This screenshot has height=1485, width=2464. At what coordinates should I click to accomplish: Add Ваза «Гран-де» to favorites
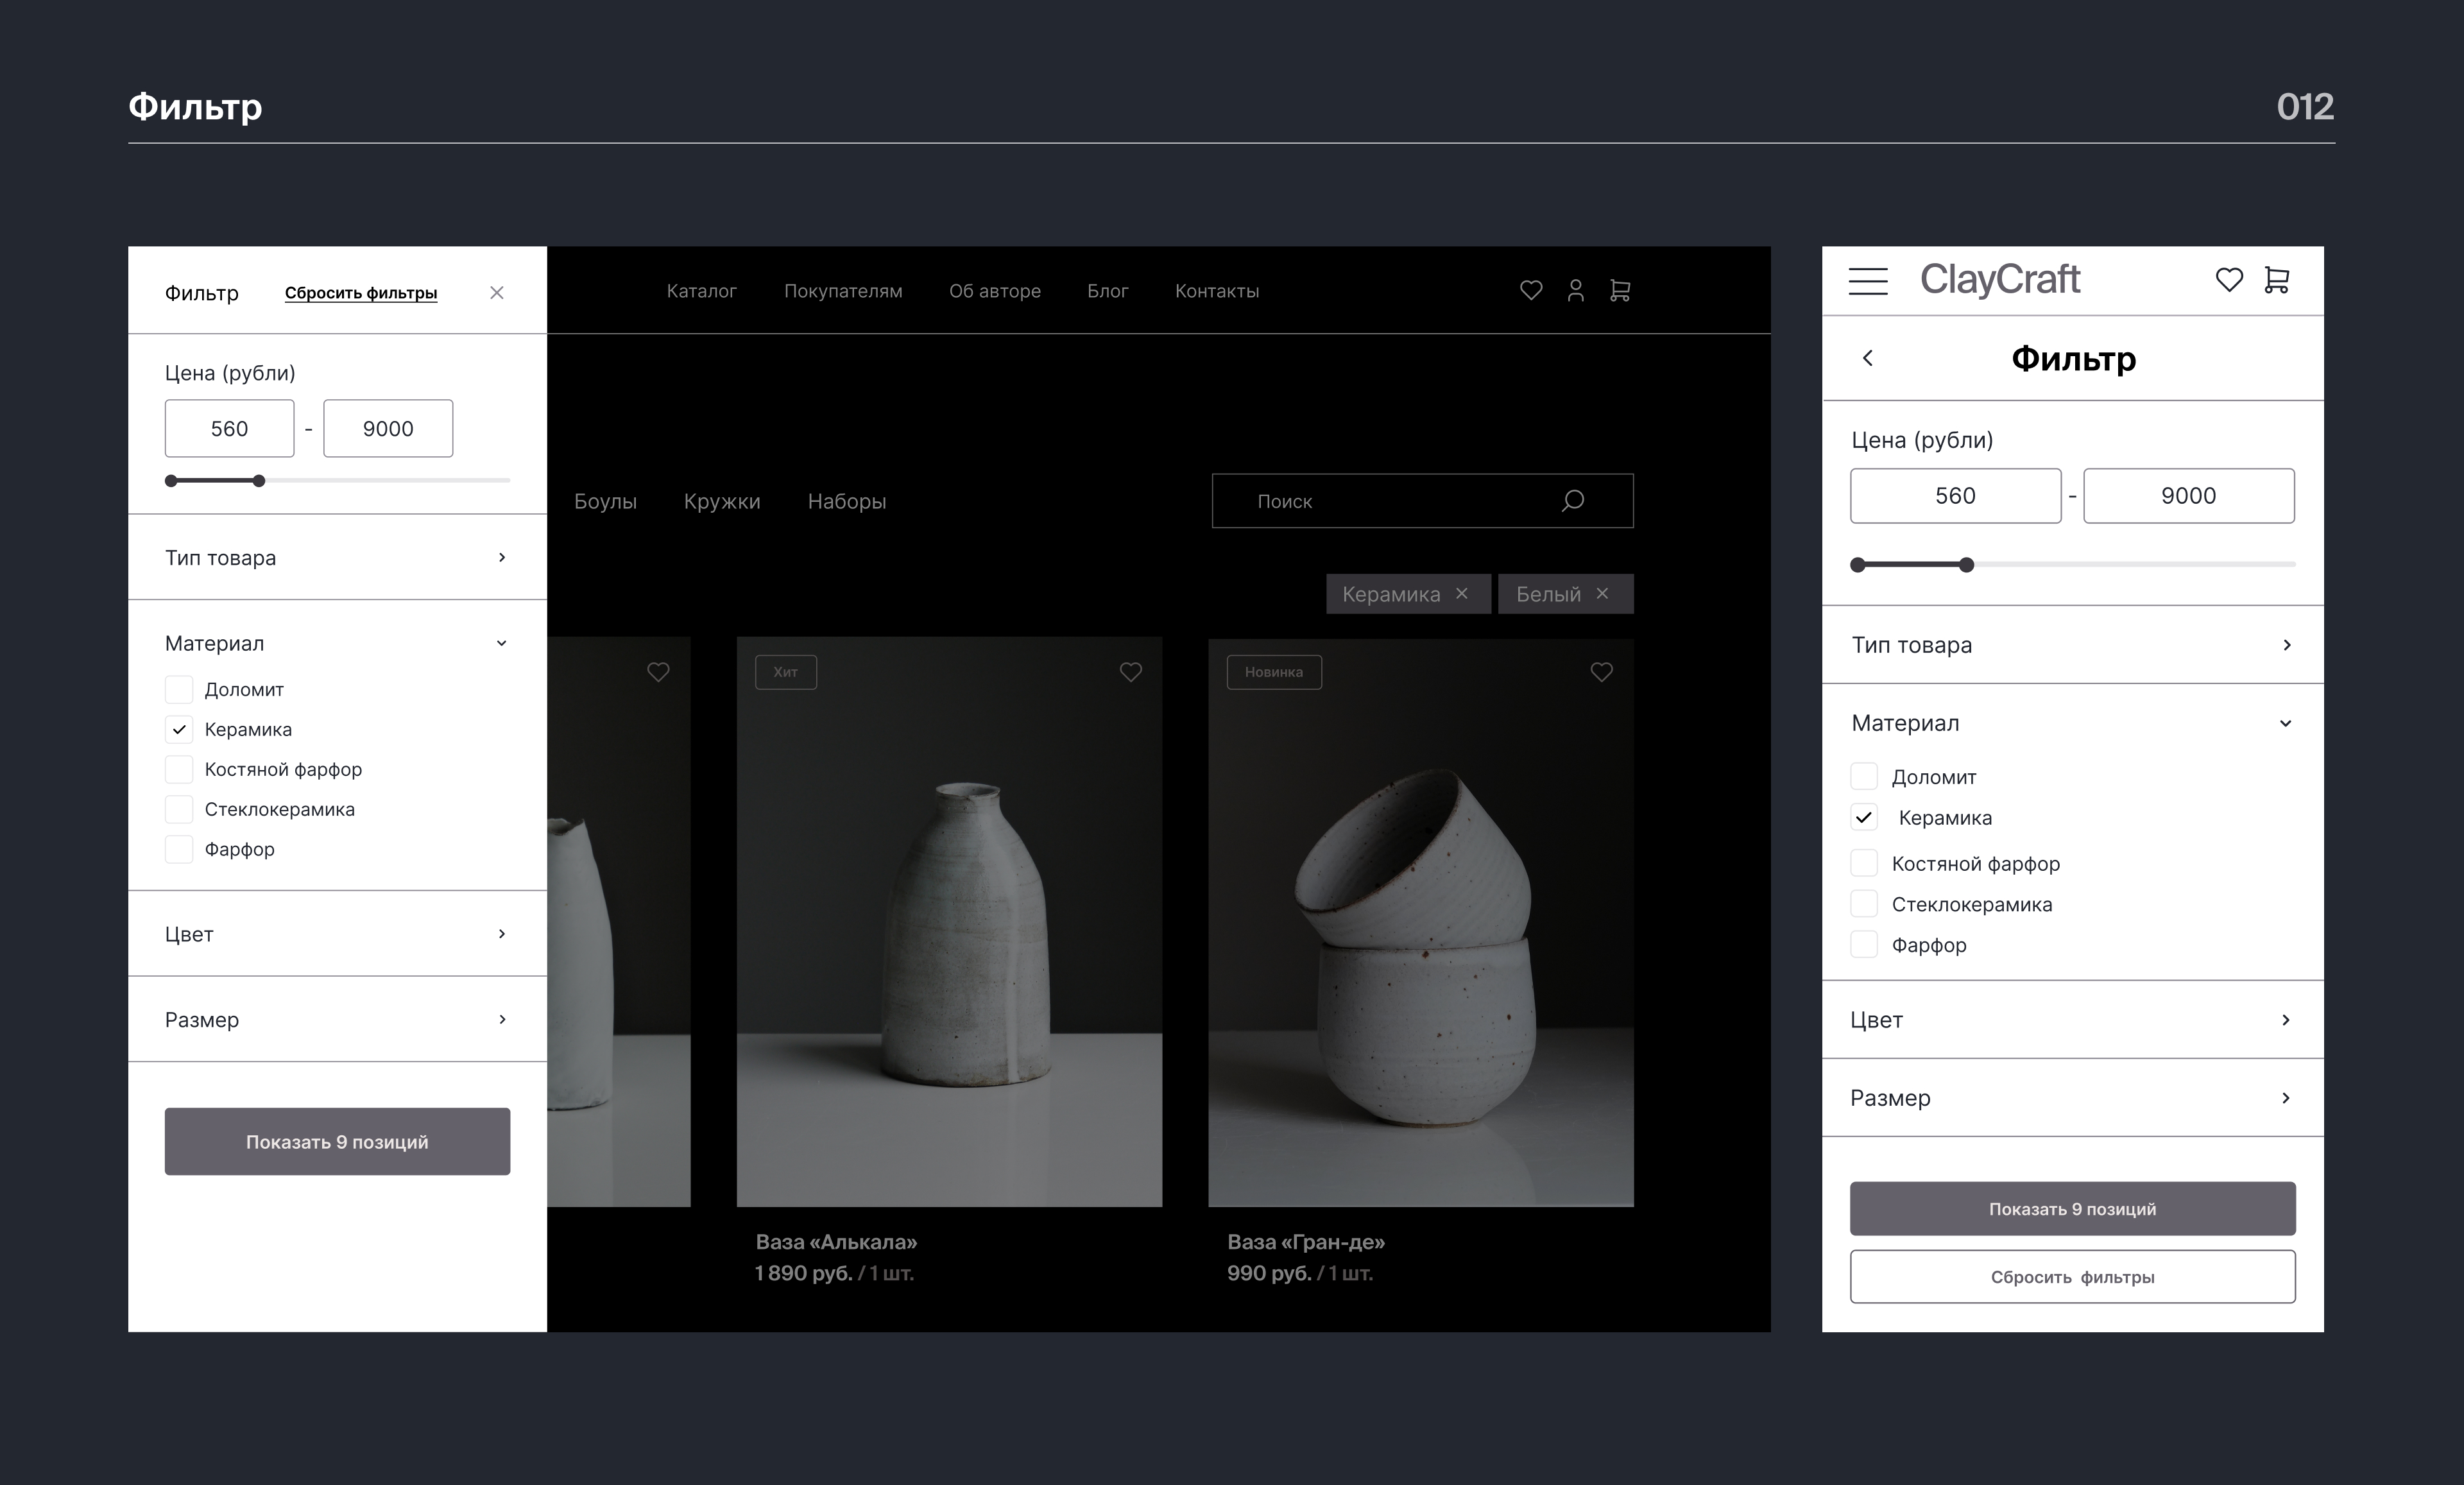click(1601, 672)
